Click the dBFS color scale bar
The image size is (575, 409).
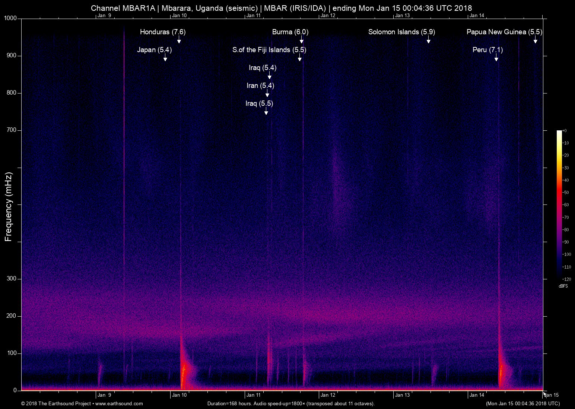[x=559, y=204]
